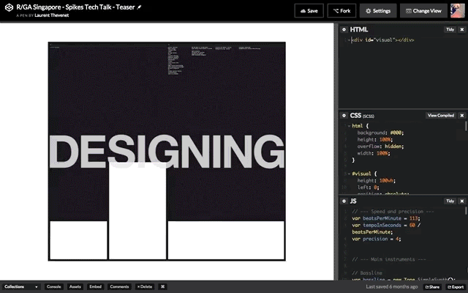Click the 'background: #000;' CSS line
The width and height of the screenshot is (468, 293).
(380, 133)
